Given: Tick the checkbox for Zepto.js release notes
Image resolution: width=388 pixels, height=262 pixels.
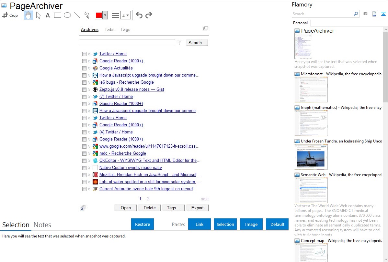Looking at the screenshot, I should point(84,89).
